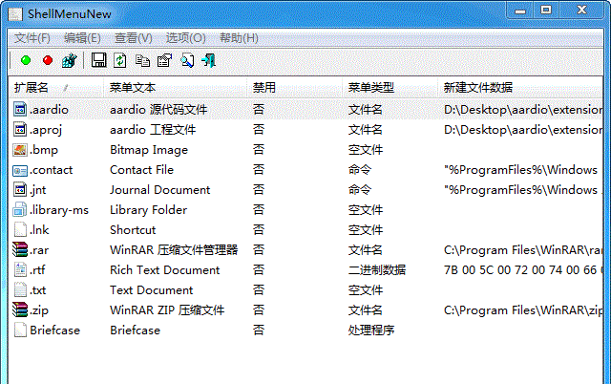Screen dimensions: 611x384
Task: Sort by the 菜单文本 column header
Action: (x=175, y=87)
